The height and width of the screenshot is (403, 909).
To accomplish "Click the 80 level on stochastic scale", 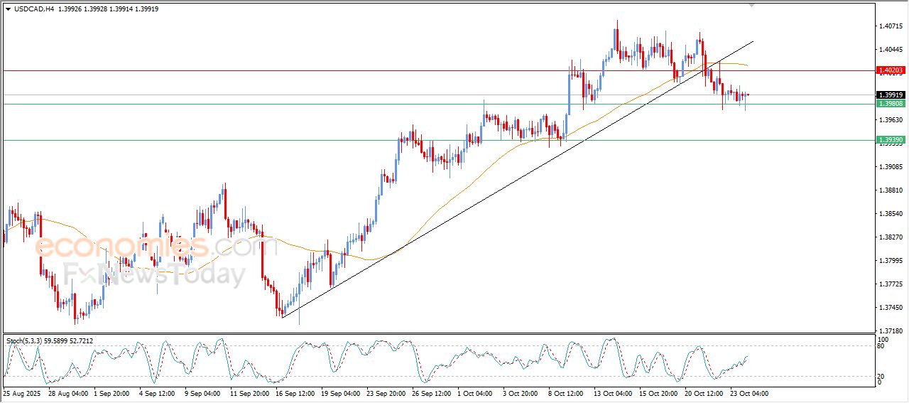I will (881, 346).
